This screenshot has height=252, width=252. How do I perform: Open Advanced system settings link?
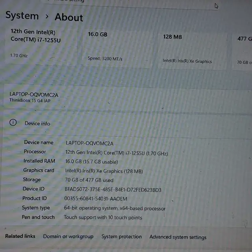coord(178,237)
